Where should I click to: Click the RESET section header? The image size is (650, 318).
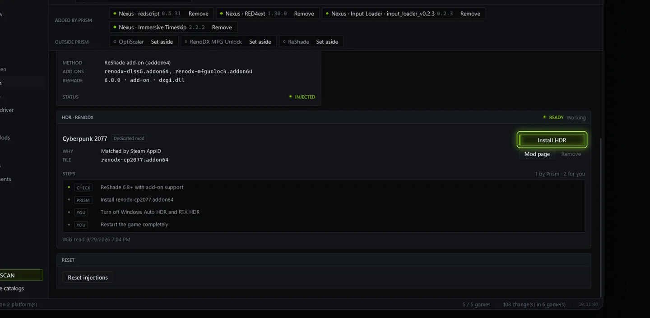pyautogui.click(x=68, y=260)
